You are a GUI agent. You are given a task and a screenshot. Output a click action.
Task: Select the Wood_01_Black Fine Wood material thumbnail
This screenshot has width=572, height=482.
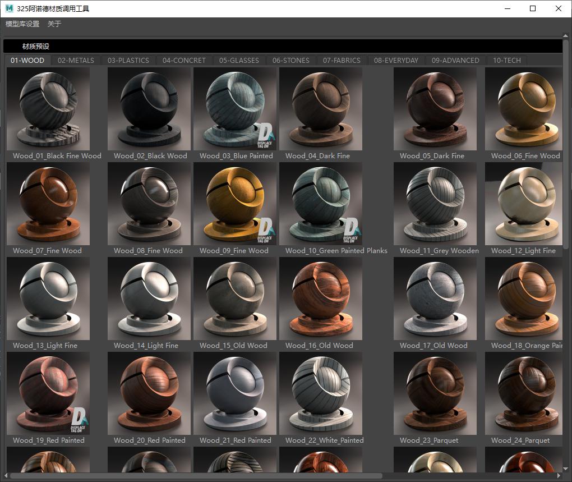point(48,109)
